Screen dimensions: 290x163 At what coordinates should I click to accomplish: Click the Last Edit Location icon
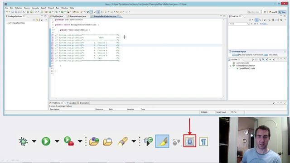[118, 12]
